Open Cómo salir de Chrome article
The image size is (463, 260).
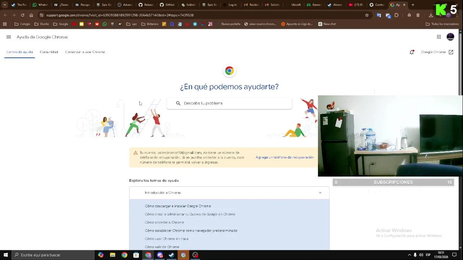[x=162, y=247]
